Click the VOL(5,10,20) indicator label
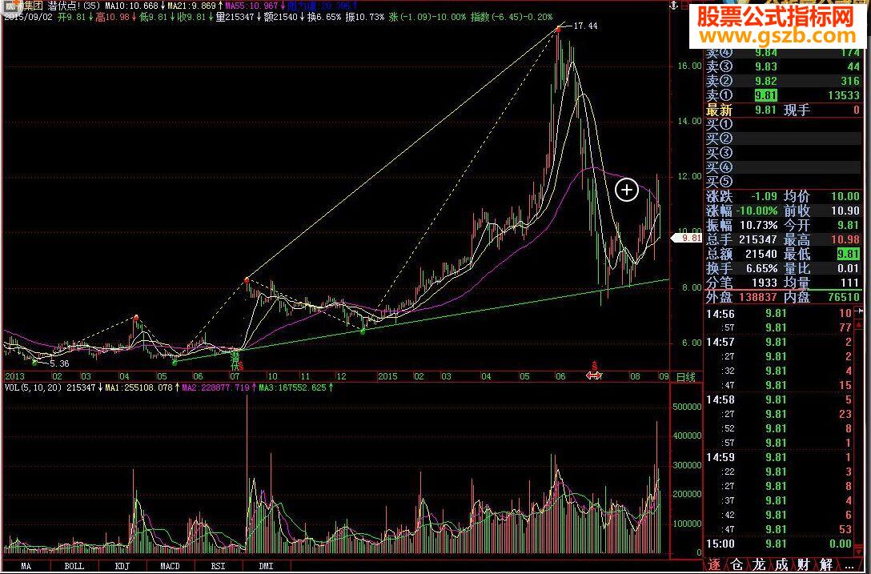 tap(32, 387)
